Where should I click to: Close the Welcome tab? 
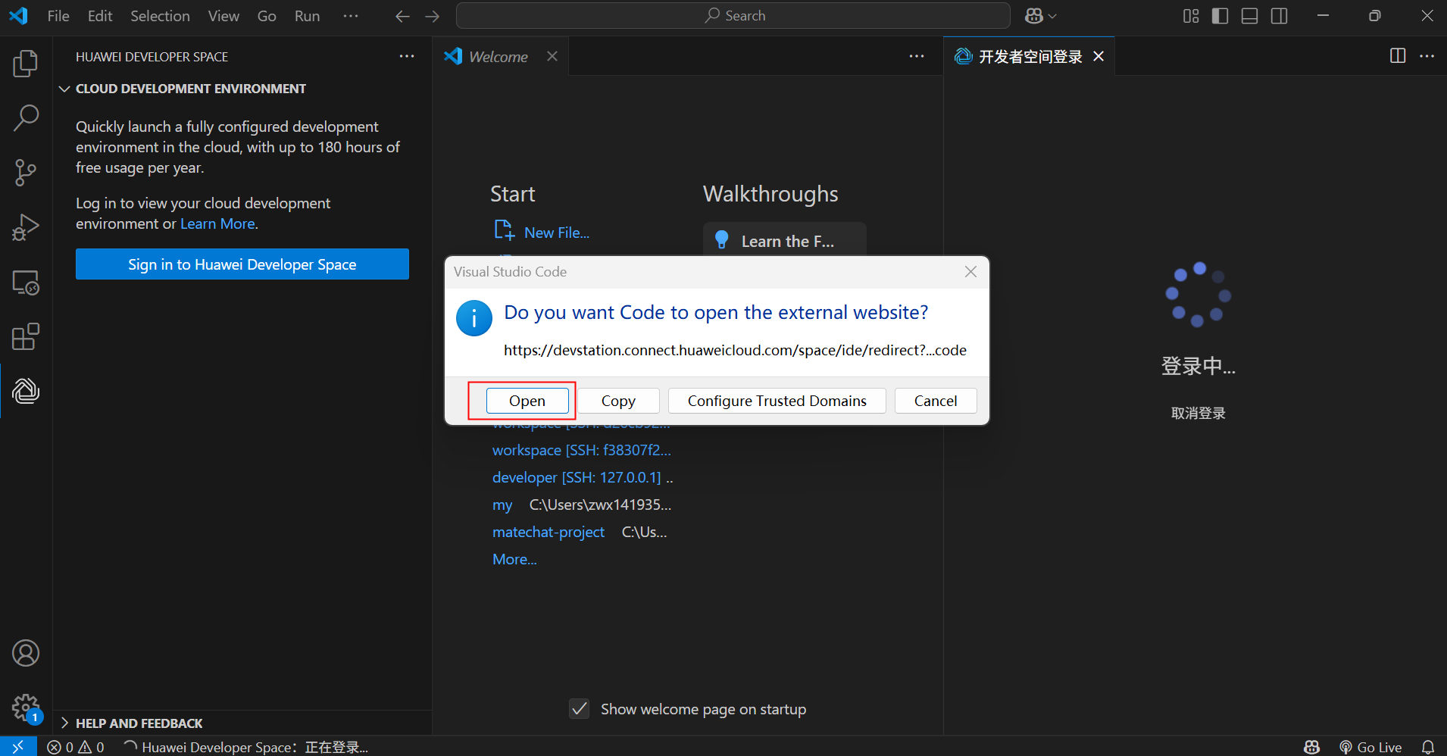click(x=552, y=56)
